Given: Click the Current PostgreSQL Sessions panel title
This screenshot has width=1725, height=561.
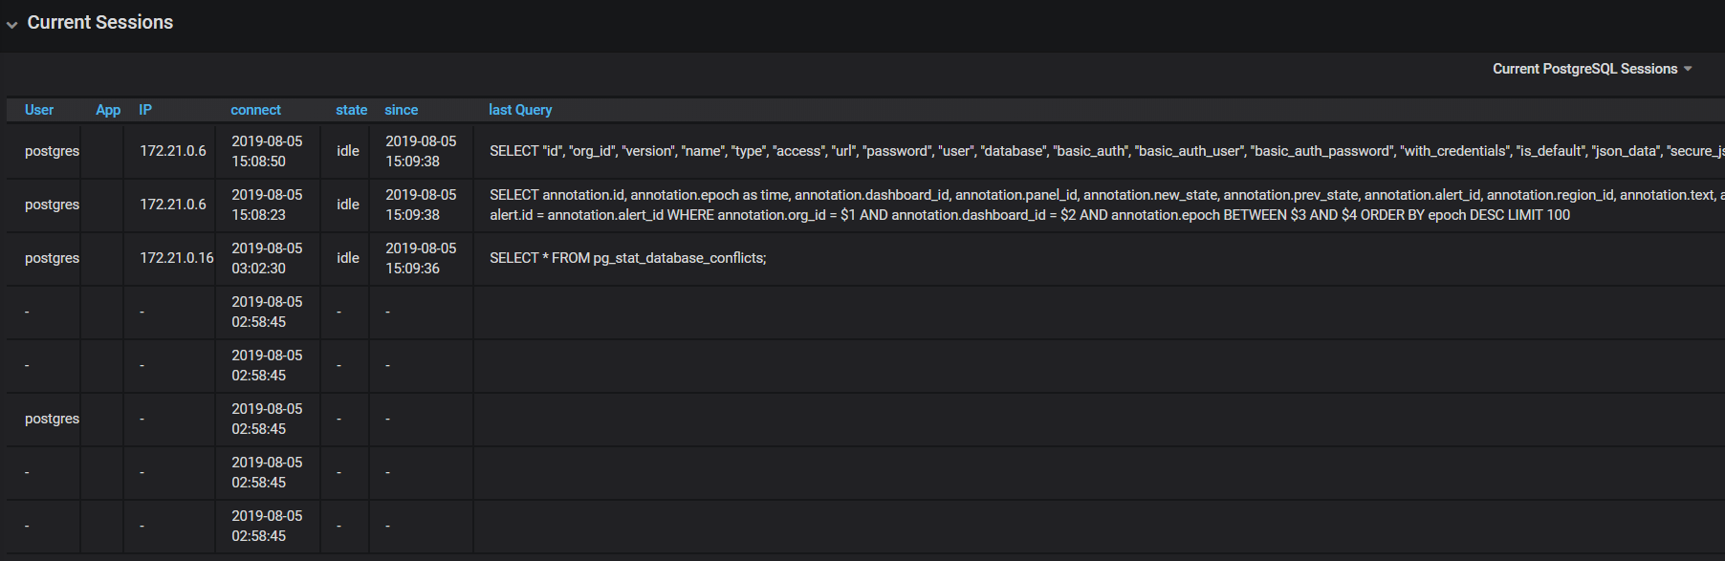Looking at the screenshot, I should click(x=1584, y=69).
